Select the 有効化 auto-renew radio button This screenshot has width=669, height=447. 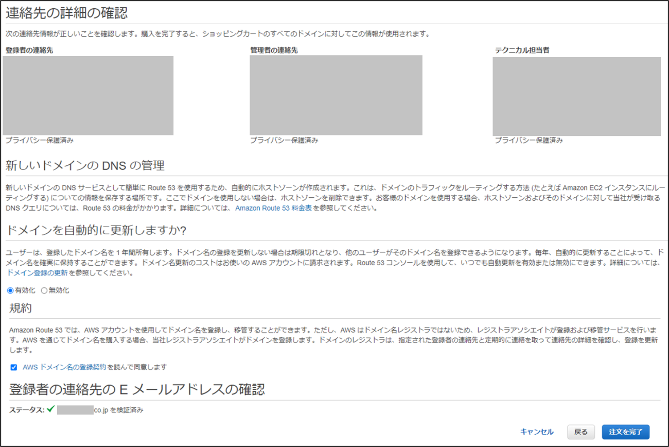pos(10,290)
